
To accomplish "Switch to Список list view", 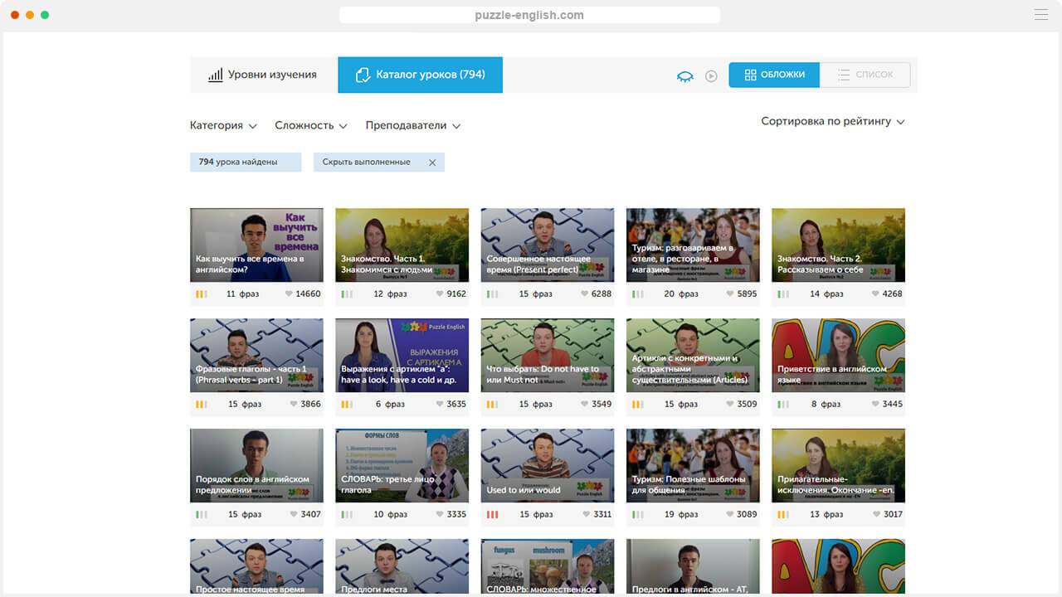I will pos(865,75).
